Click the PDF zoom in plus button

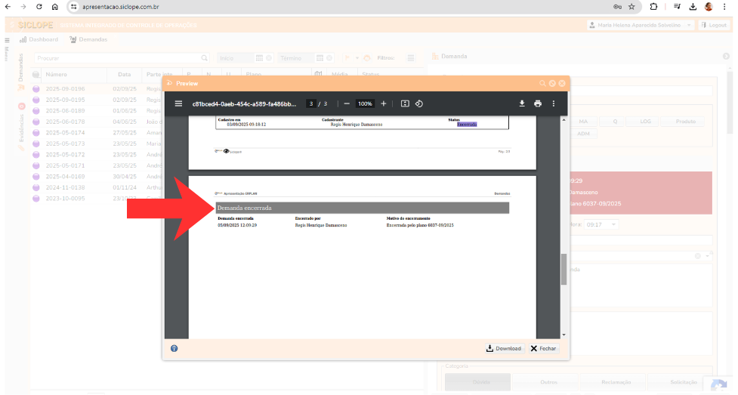(x=384, y=103)
